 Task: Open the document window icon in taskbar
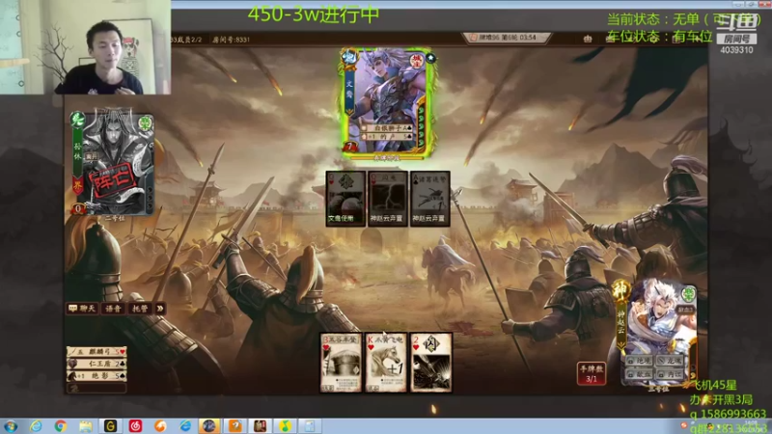tap(310, 426)
